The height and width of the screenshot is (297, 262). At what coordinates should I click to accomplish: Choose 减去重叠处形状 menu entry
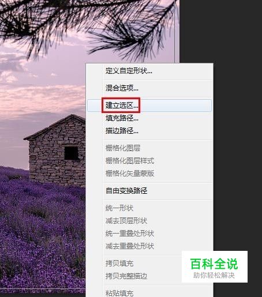tap(149, 246)
